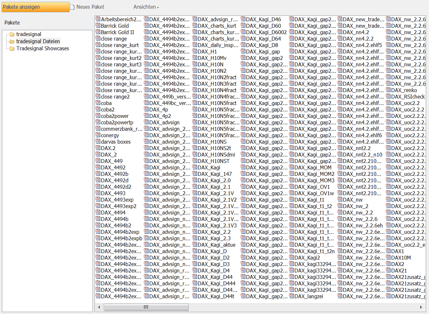Screen dimensions: 429x314
Task: Select the DAX_4492d2 item
Action: click(x=116, y=187)
